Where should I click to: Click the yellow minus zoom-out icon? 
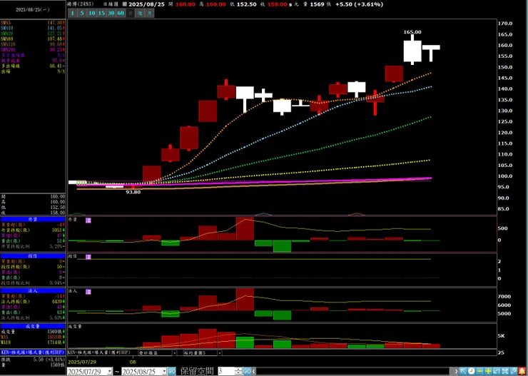pyautogui.click(x=480, y=371)
